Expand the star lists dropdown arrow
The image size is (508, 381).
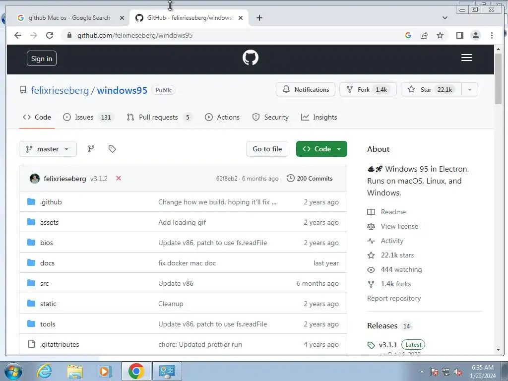(470, 89)
